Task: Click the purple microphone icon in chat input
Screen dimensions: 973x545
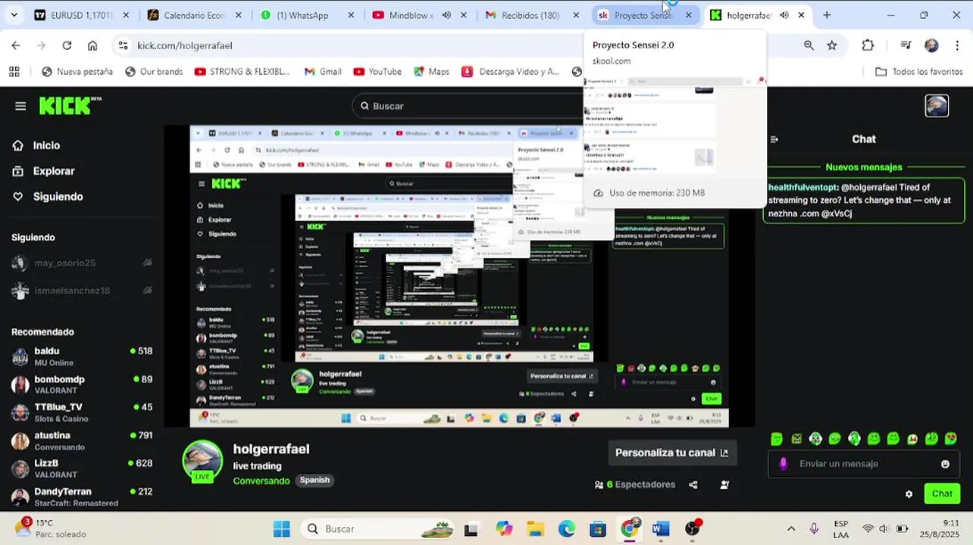Action: point(784,463)
